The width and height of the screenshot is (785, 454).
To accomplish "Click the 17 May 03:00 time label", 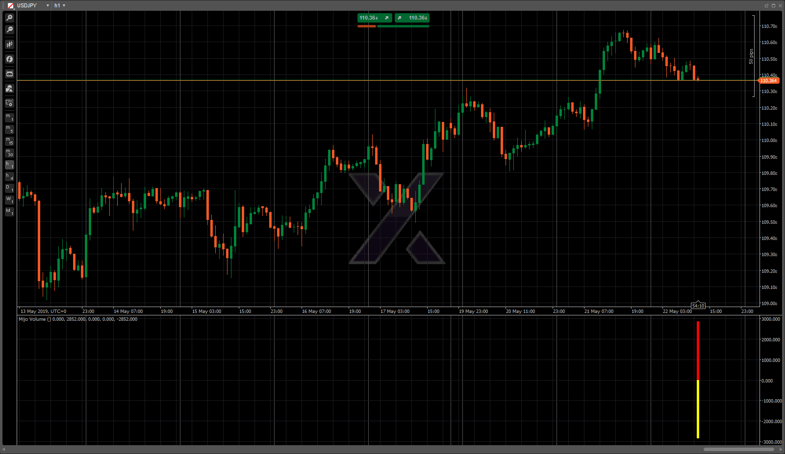I will point(395,311).
